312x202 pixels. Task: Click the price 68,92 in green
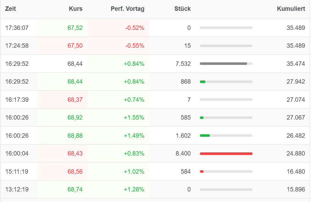click(75, 118)
